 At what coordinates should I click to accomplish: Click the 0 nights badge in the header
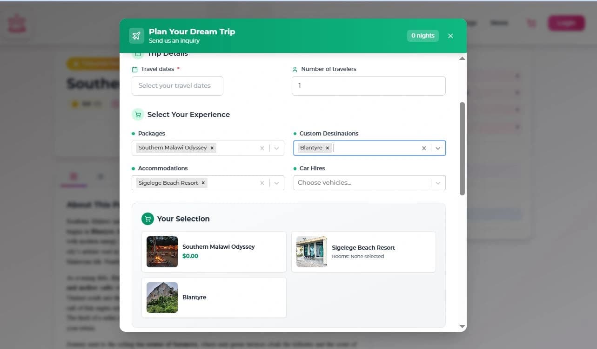(423, 35)
